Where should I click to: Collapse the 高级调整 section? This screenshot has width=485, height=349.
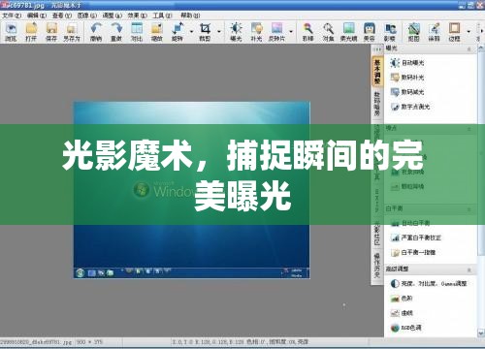[x=469, y=270]
